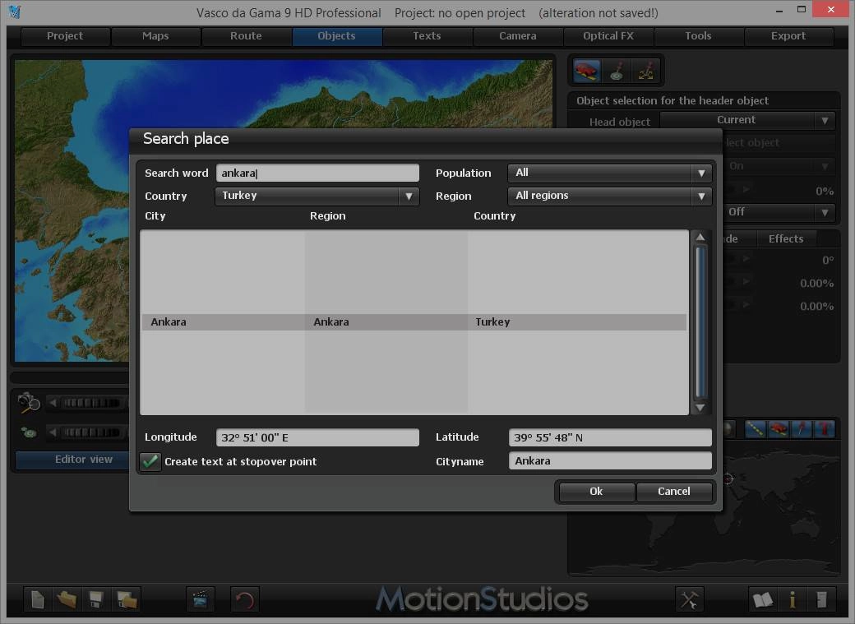The width and height of the screenshot is (855, 624).
Task: Click the world minimap location marker
Action: tap(728, 479)
